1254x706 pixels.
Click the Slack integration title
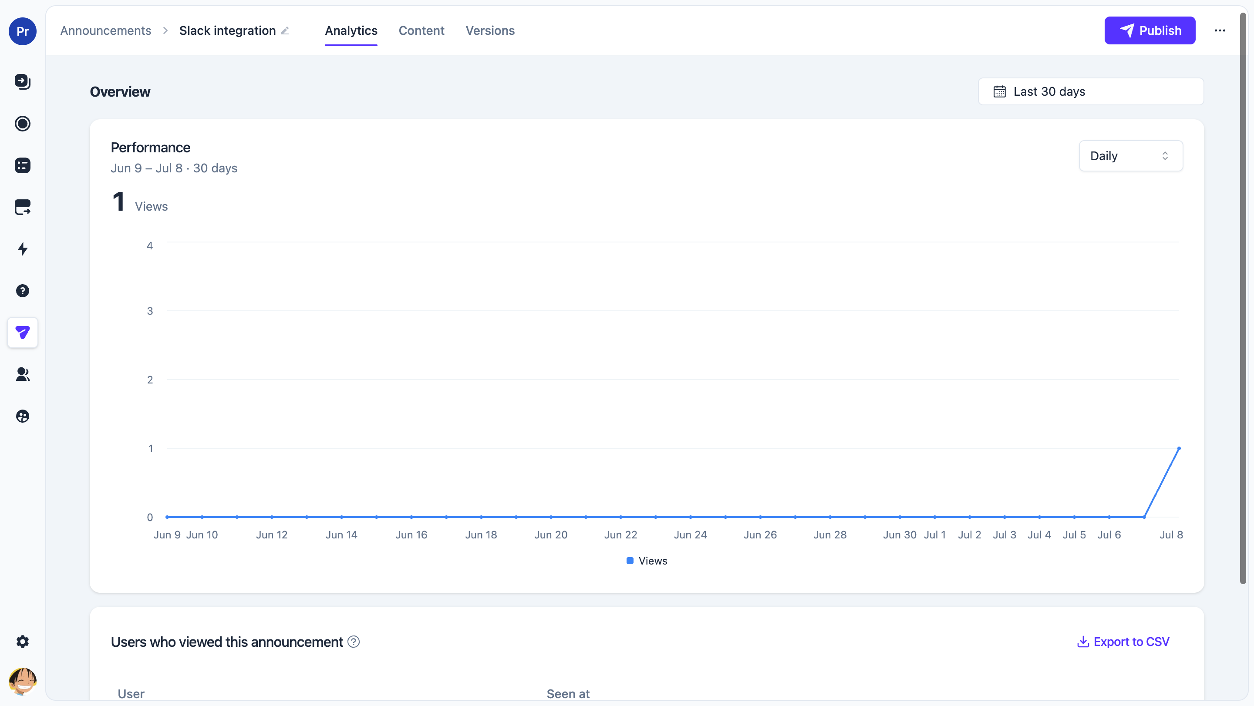(227, 30)
